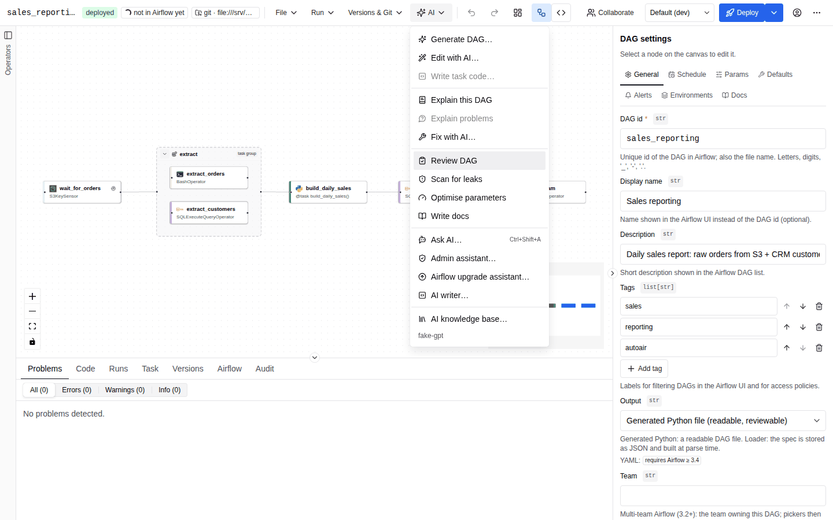Image resolution: width=833 pixels, height=520 pixels.
Task: Delete the sales tag
Action: 819,306
